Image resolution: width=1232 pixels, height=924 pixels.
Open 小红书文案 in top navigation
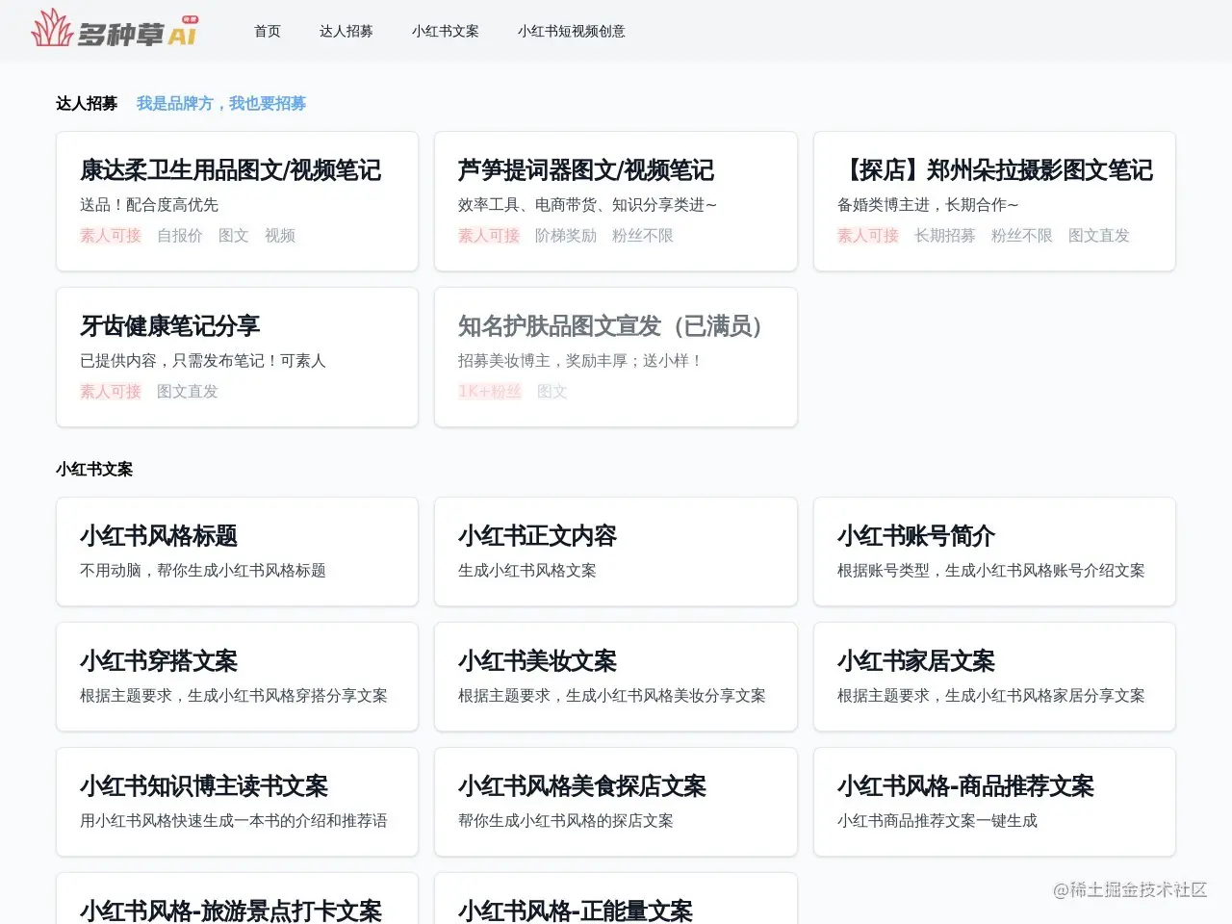(x=446, y=31)
